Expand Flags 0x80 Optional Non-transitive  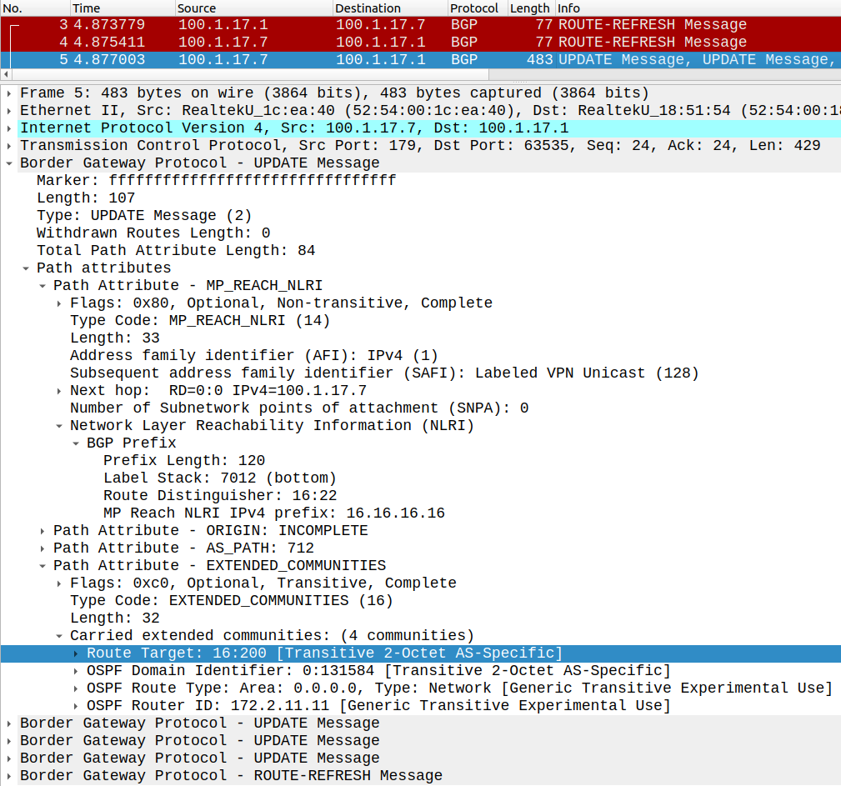(x=59, y=303)
